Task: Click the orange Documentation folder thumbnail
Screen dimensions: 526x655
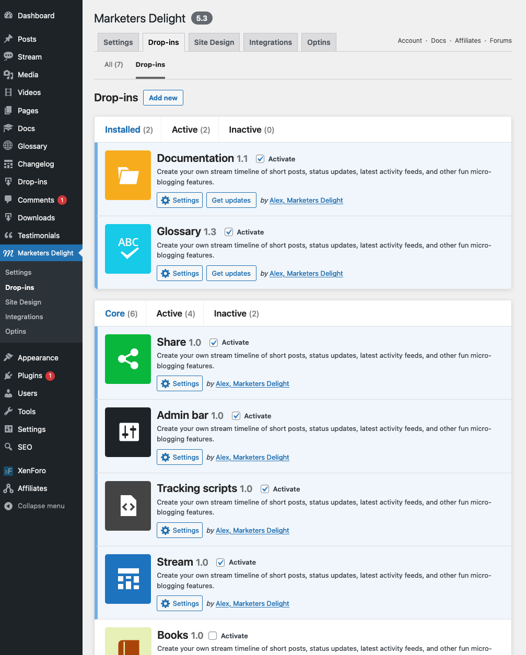Action: [128, 176]
